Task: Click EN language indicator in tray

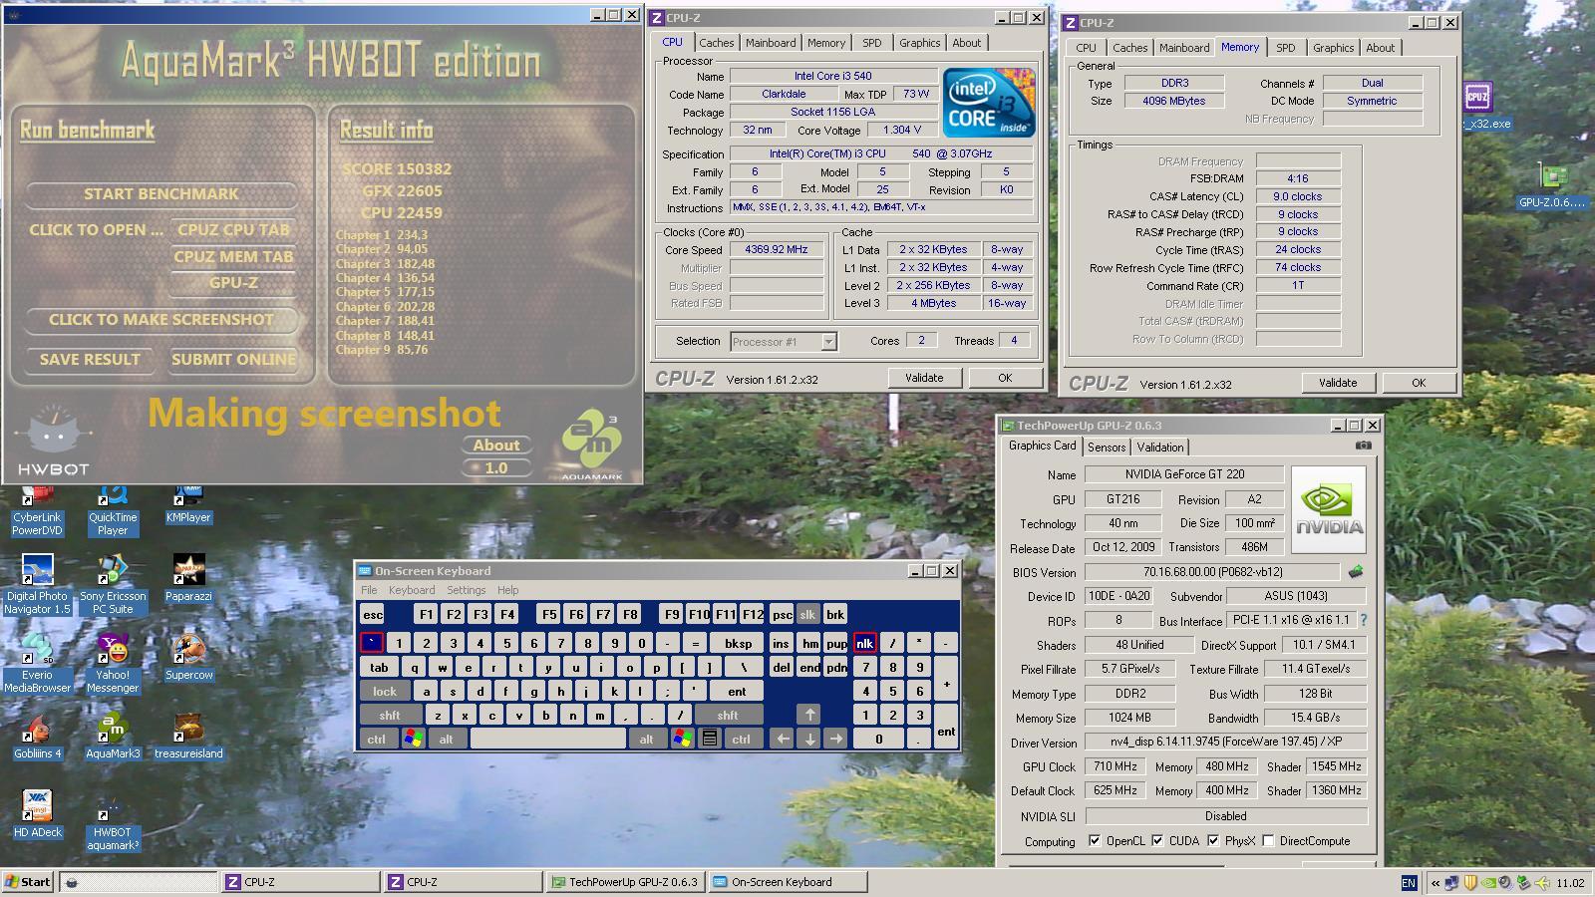Action: pyautogui.click(x=1409, y=882)
